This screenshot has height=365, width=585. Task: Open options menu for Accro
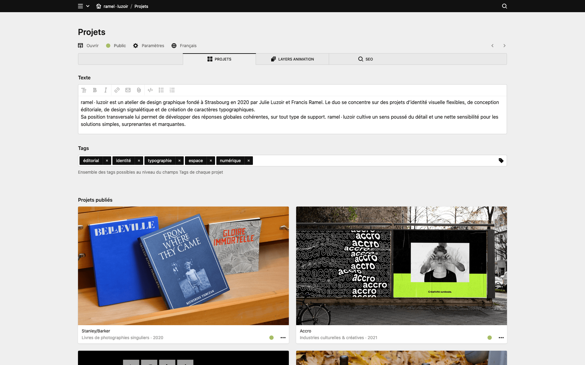[x=501, y=338]
